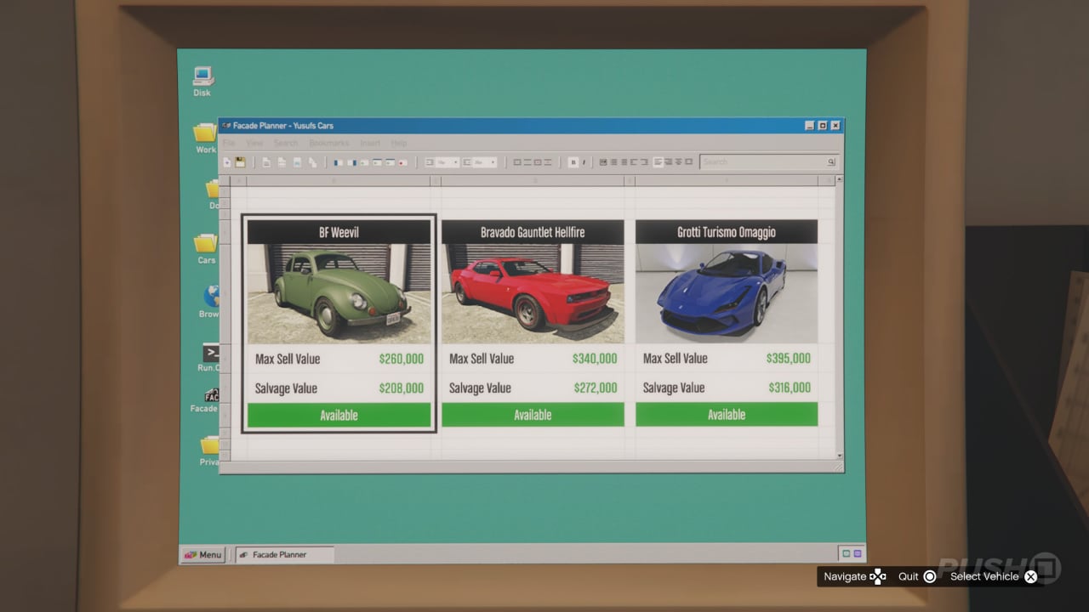
Task: Click the Navigate d-pad prompt
Action: pyautogui.click(x=878, y=576)
